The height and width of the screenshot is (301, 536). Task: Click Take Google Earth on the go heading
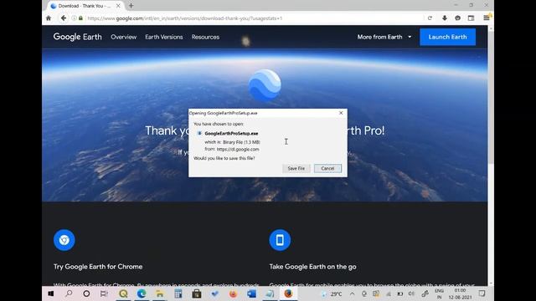click(312, 267)
